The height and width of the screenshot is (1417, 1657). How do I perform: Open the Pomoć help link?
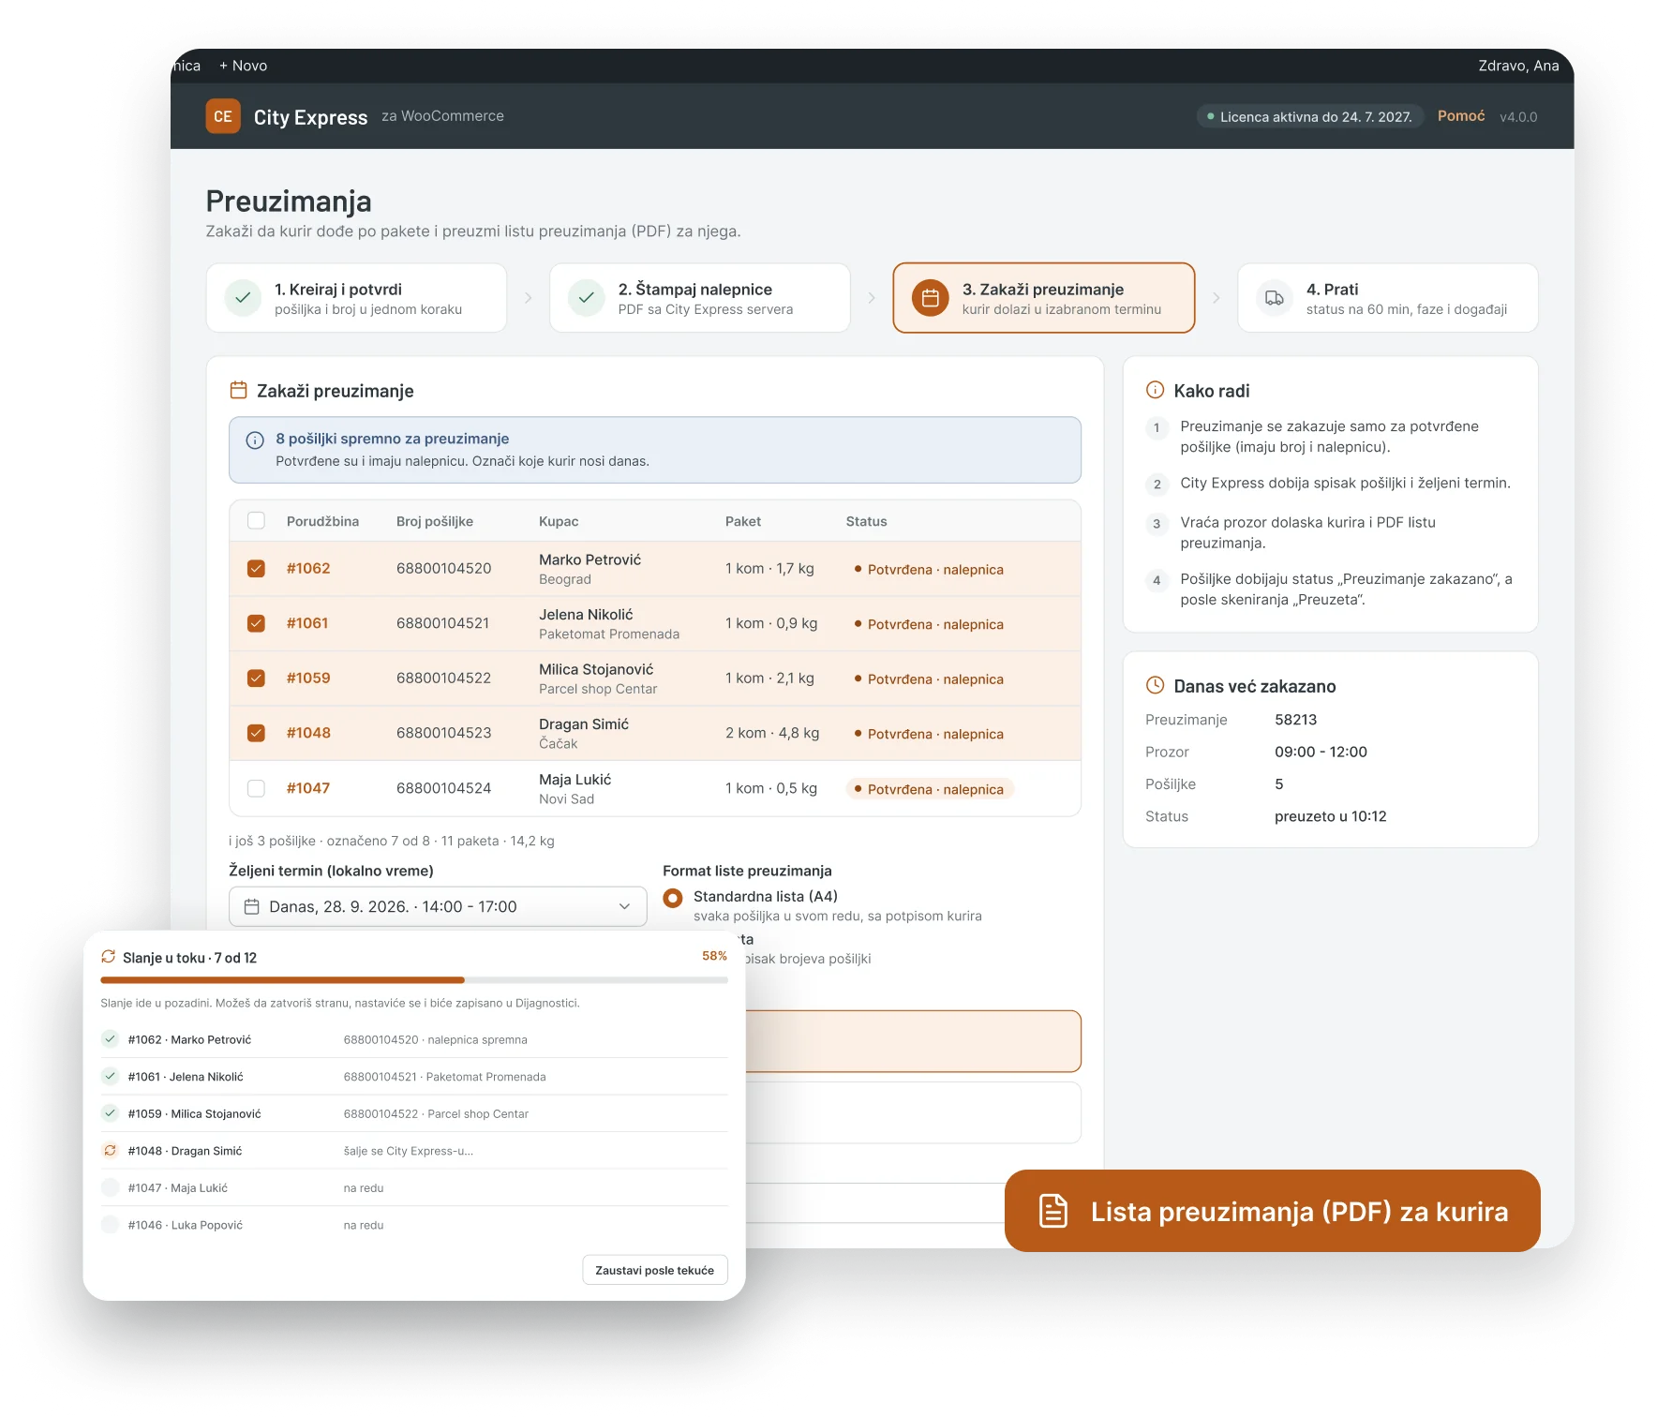tap(1461, 116)
